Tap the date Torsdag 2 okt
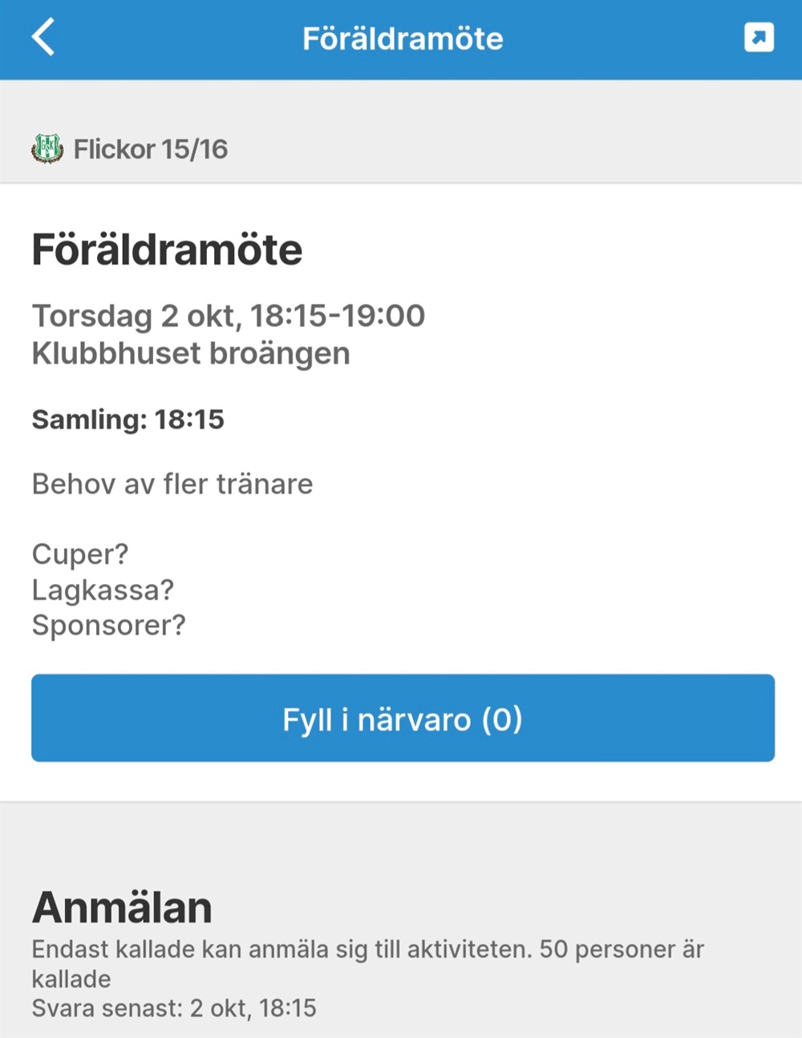 coord(135,316)
